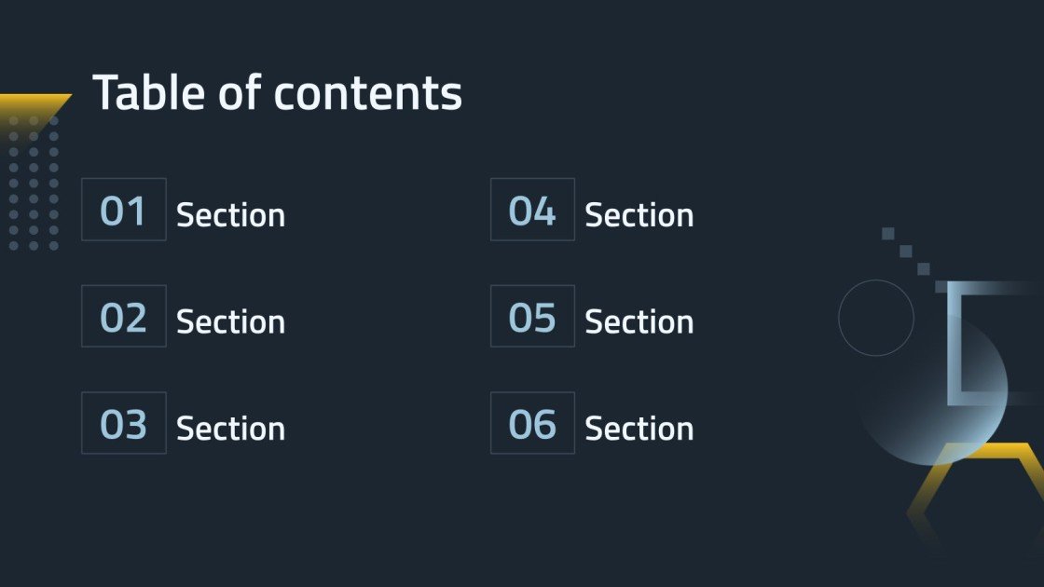The height and width of the screenshot is (587, 1044).
Task: Select the 03 number box
Action: (x=124, y=424)
